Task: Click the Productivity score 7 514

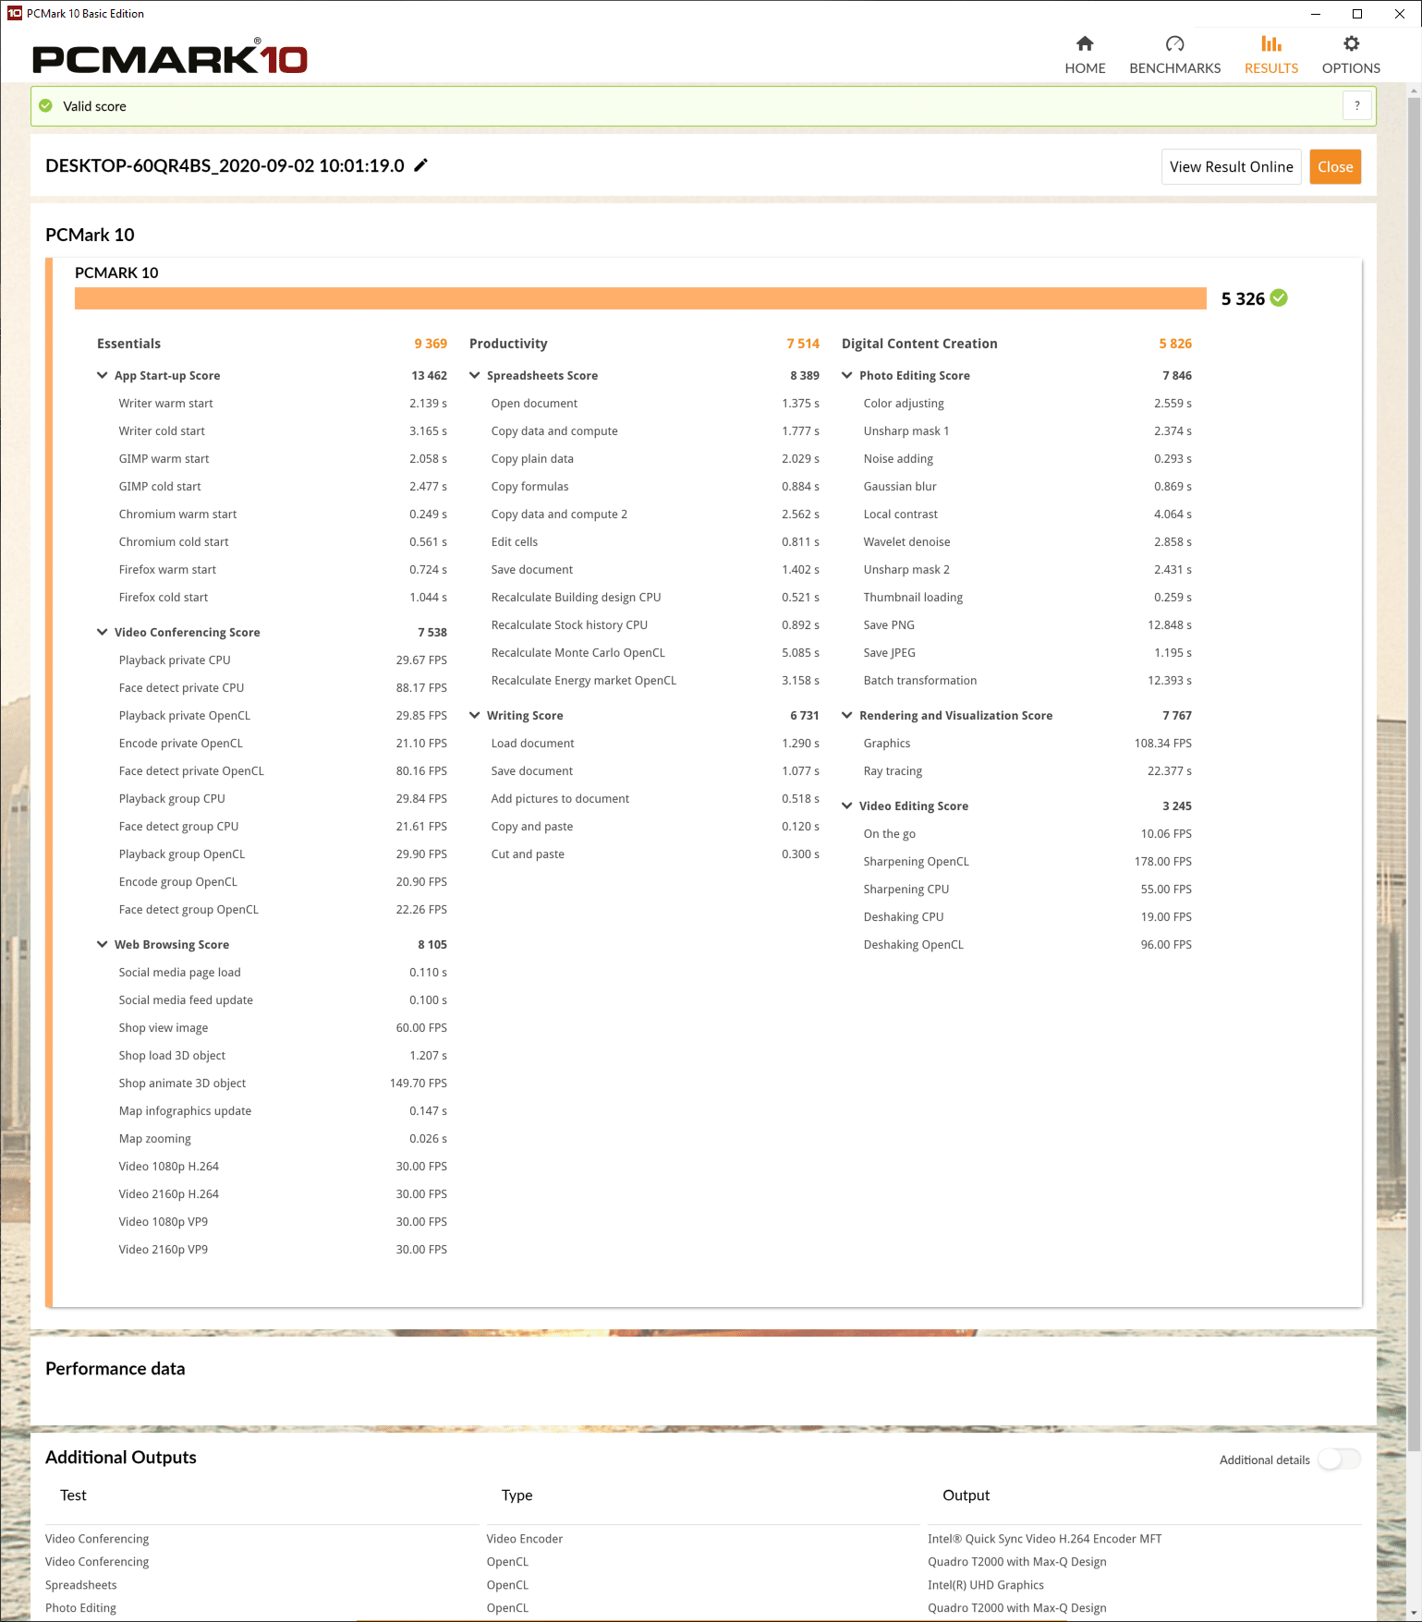Action: tap(803, 344)
